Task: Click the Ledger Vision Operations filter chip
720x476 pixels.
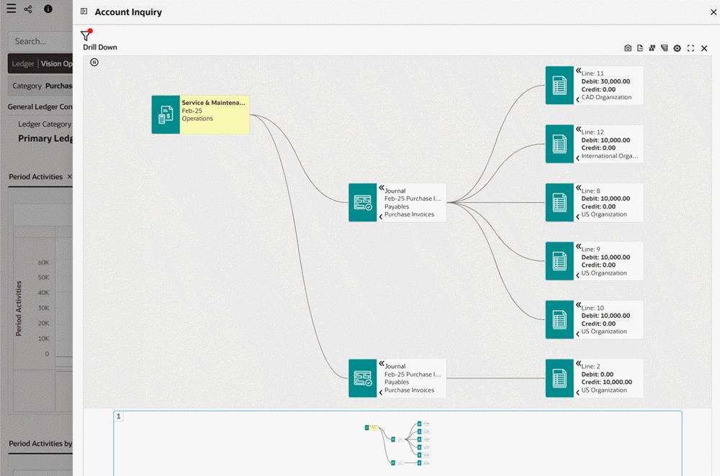Action: pyautogui.click(x=40, y=64)
